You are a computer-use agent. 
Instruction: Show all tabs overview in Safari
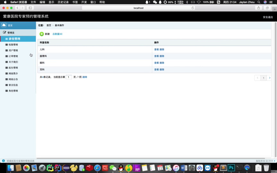267,8
